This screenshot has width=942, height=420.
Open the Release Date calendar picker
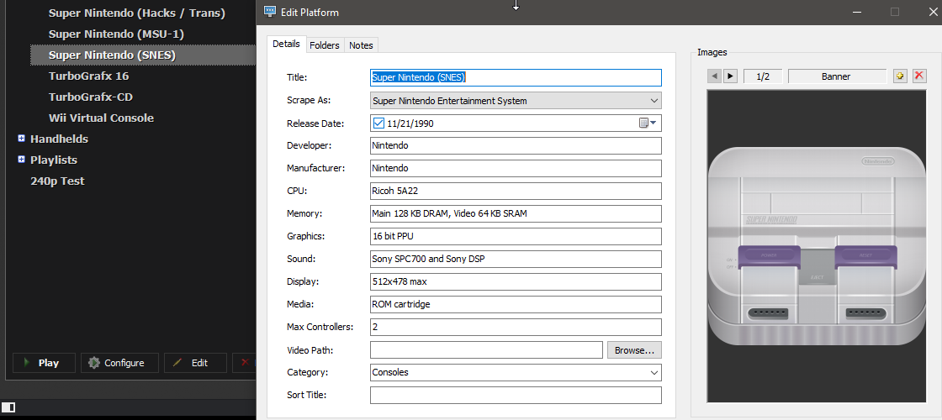coord(648,123)
